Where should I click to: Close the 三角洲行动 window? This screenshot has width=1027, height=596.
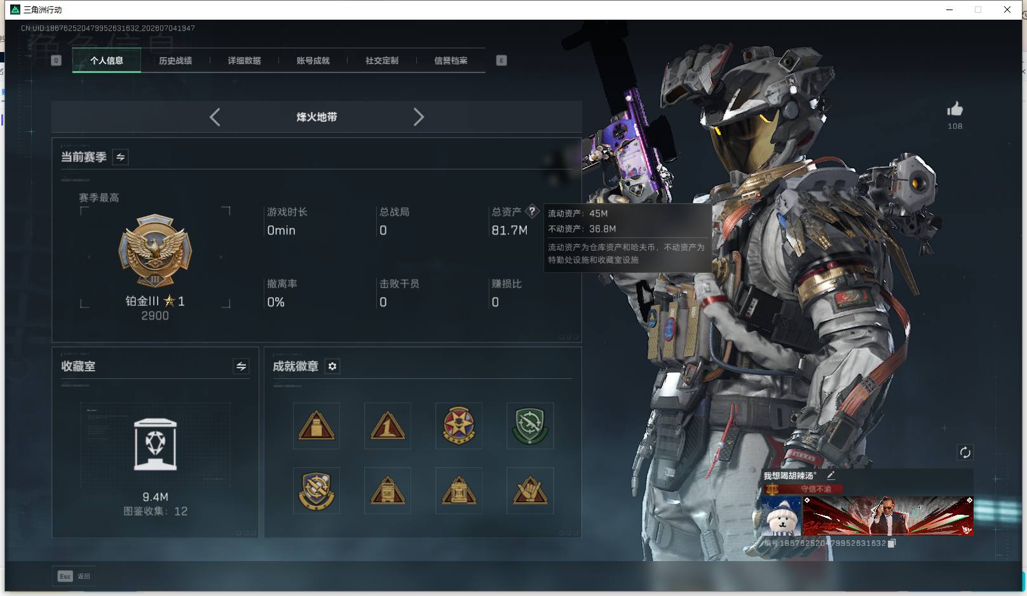(x=1007, y=10)
